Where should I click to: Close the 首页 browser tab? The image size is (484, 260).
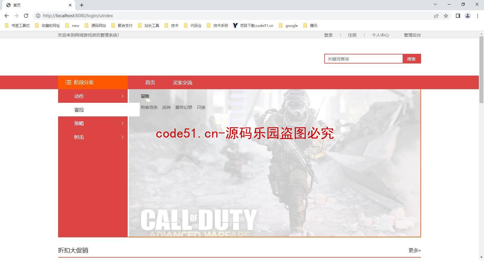click(70, 5)
